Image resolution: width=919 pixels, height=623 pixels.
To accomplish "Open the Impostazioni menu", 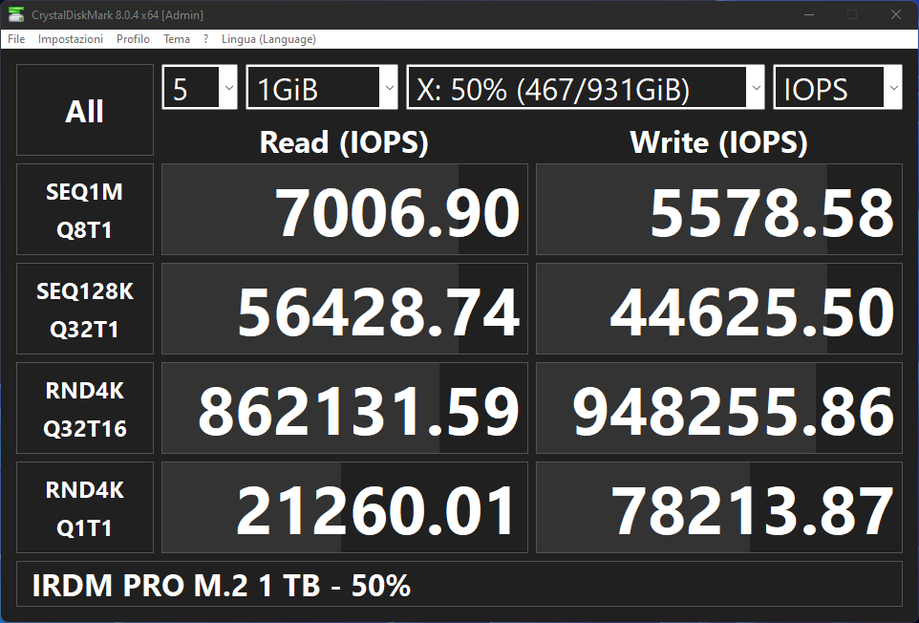I will pyautogui.click(x=71, y=38).
